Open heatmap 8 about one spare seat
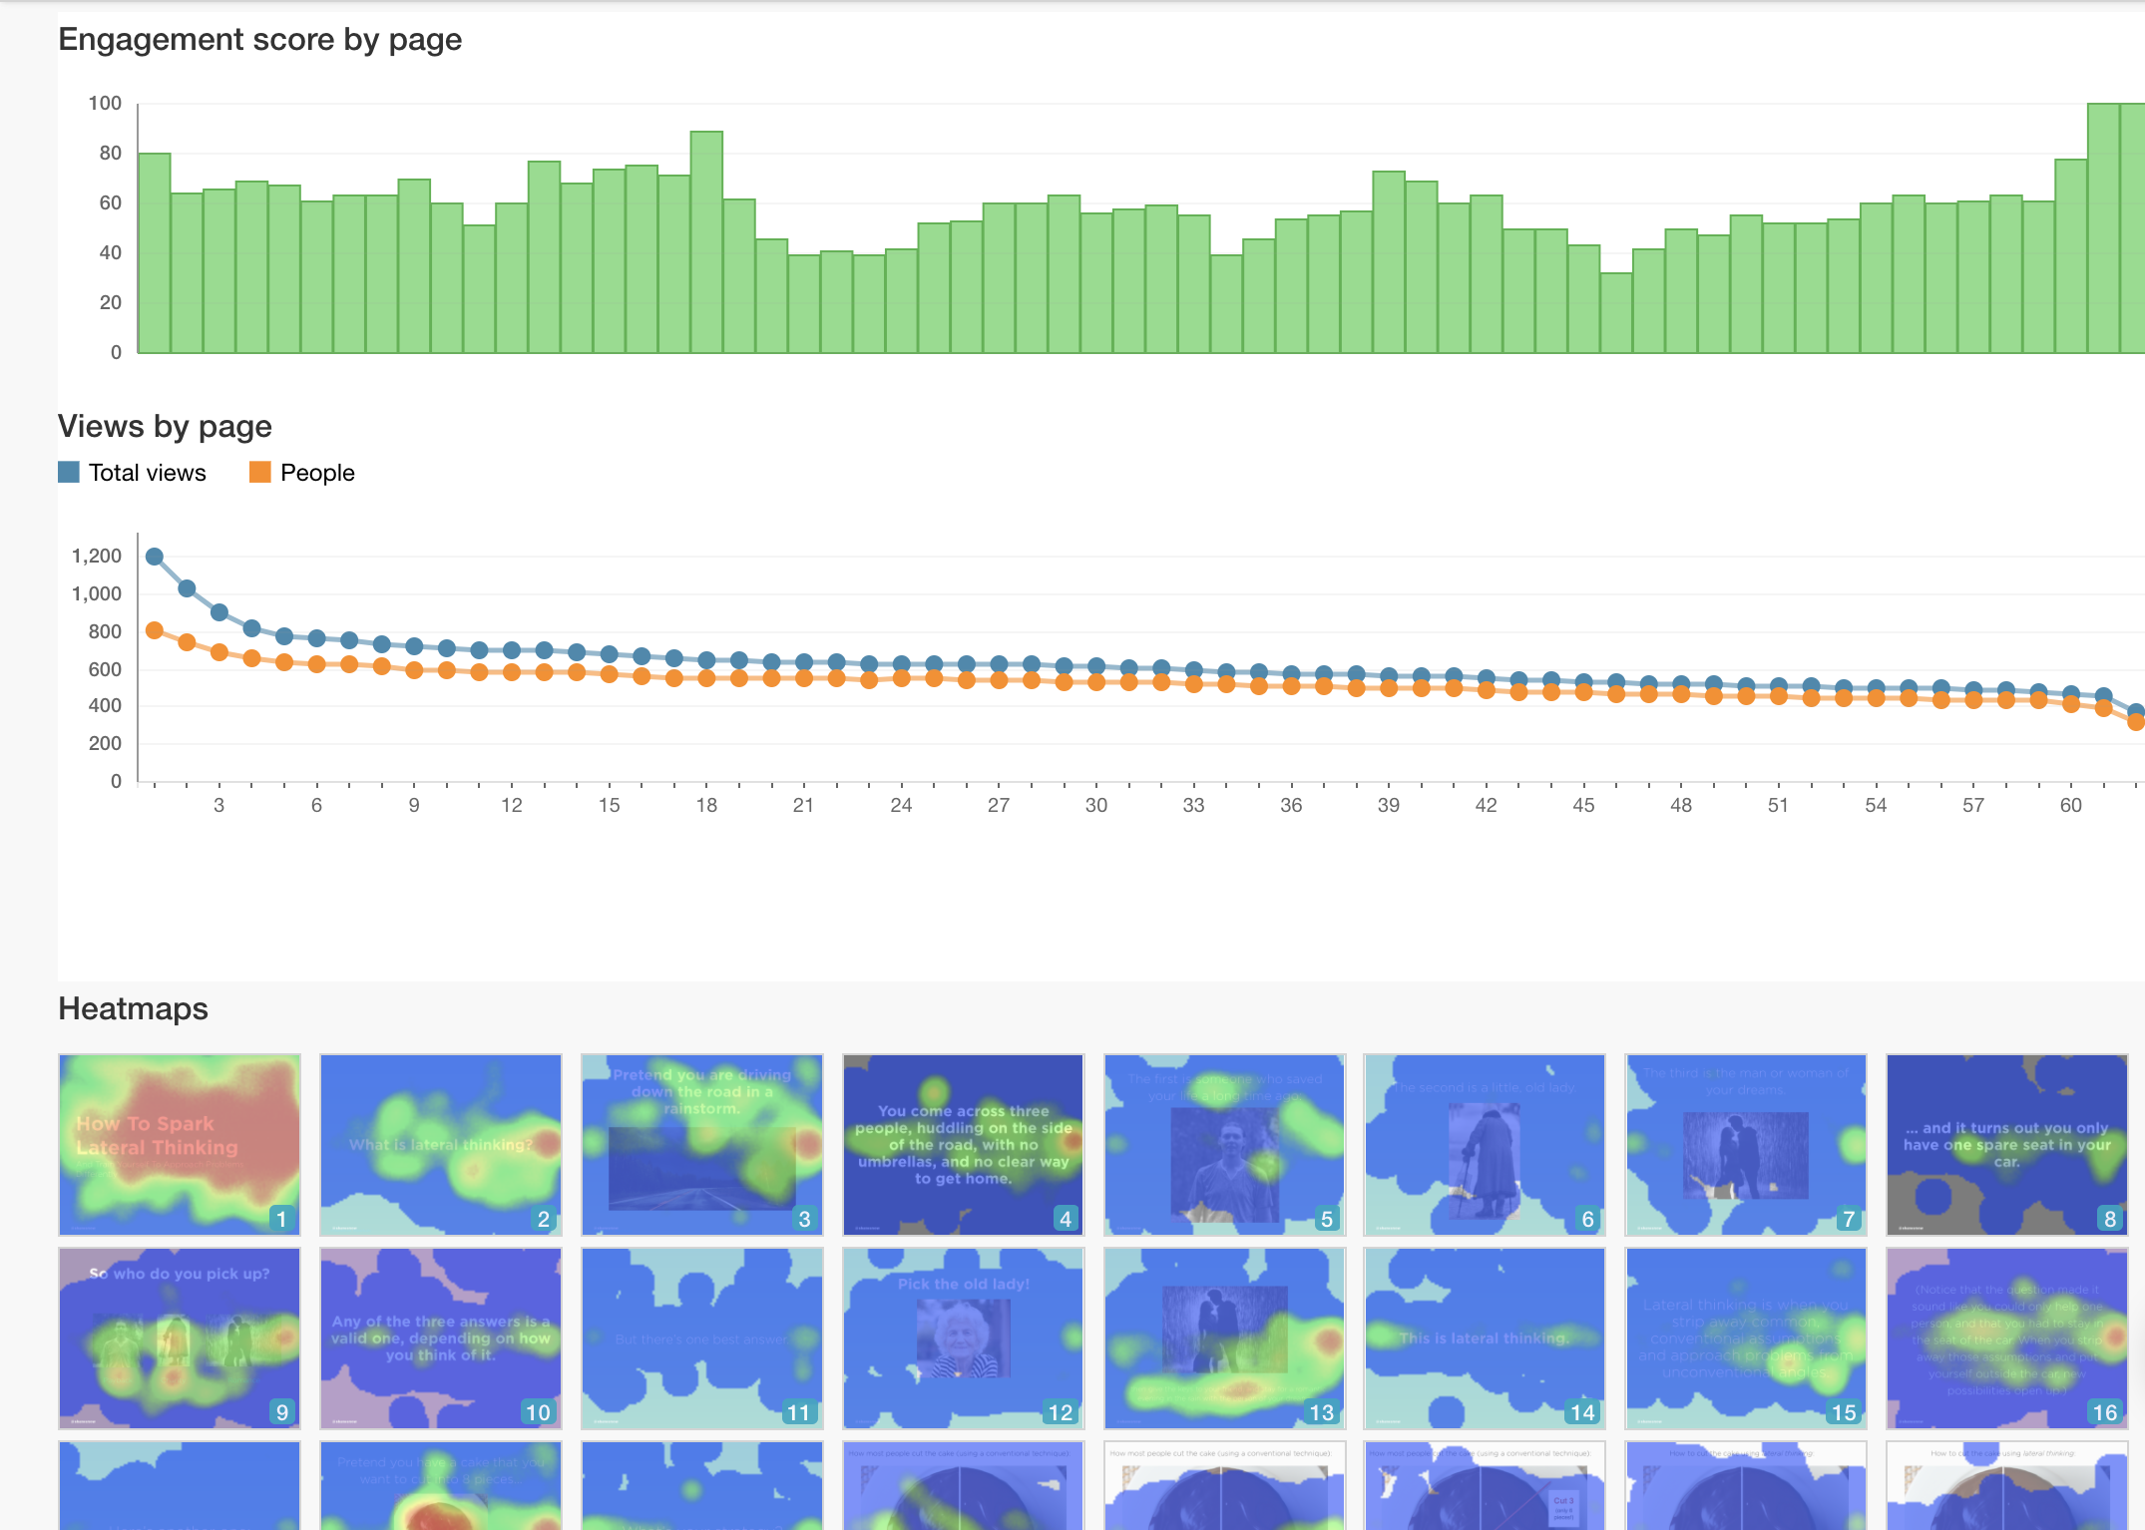Image resolution: width=2145 pixels, height=1530 pixels. (2006, 1144)
